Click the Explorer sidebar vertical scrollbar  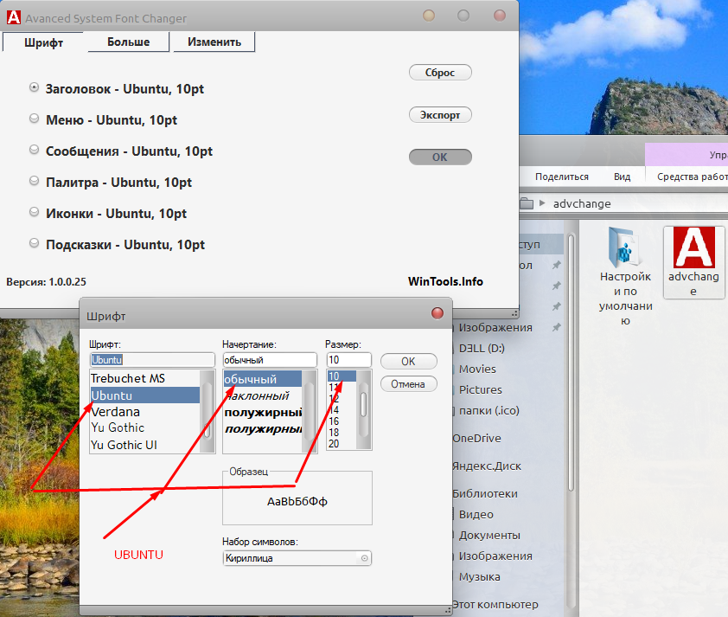[x=571, y=363]
